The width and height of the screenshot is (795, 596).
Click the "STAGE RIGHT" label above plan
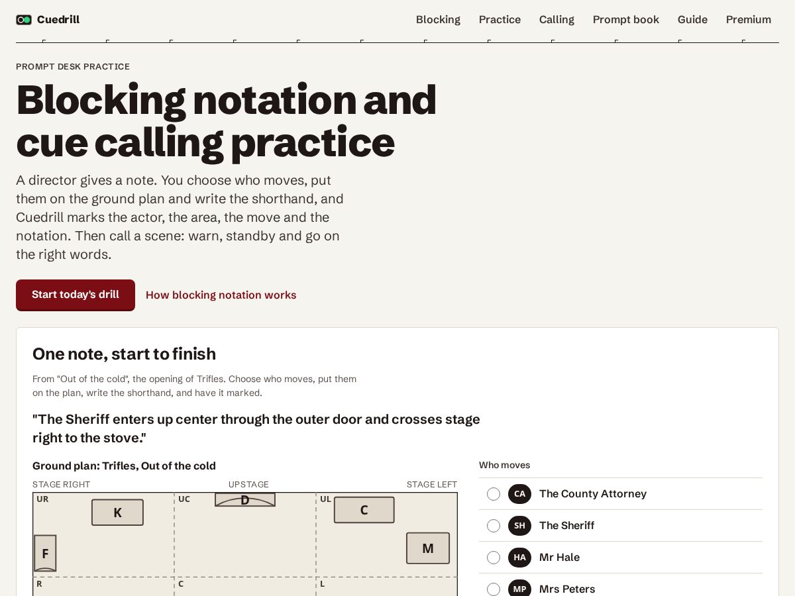pos(61,485)
